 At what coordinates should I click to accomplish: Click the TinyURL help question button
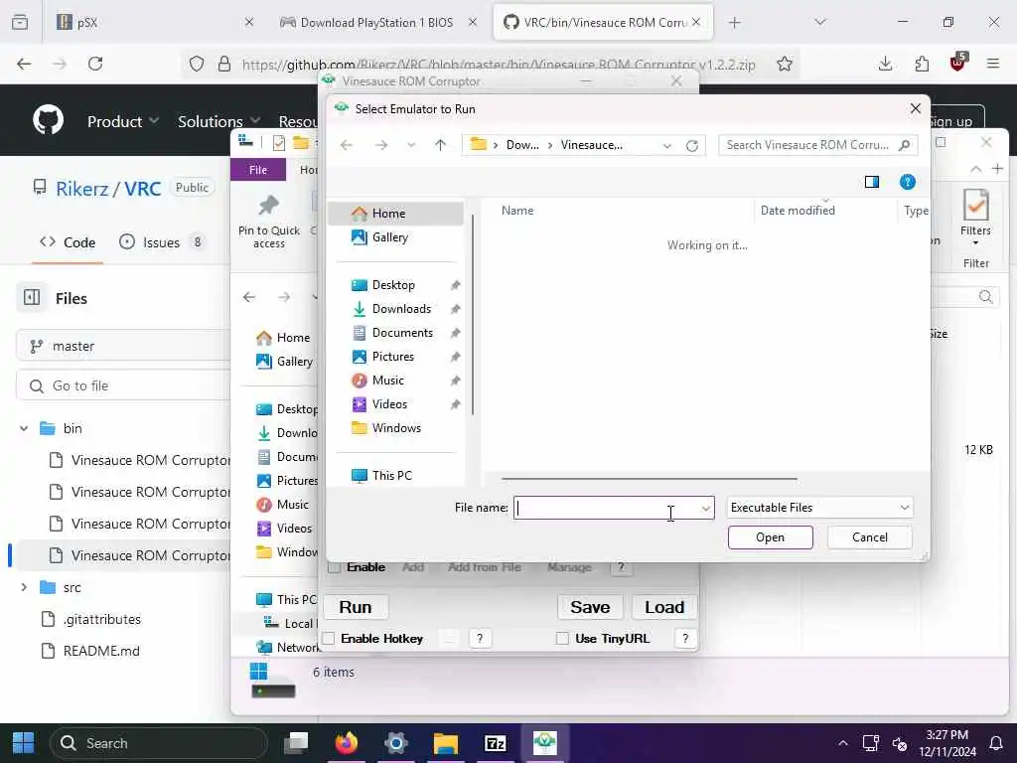(x=685, y=639)
